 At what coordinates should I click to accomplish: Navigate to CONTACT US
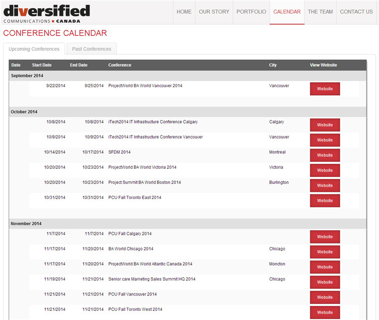click(x=356, y=12)
